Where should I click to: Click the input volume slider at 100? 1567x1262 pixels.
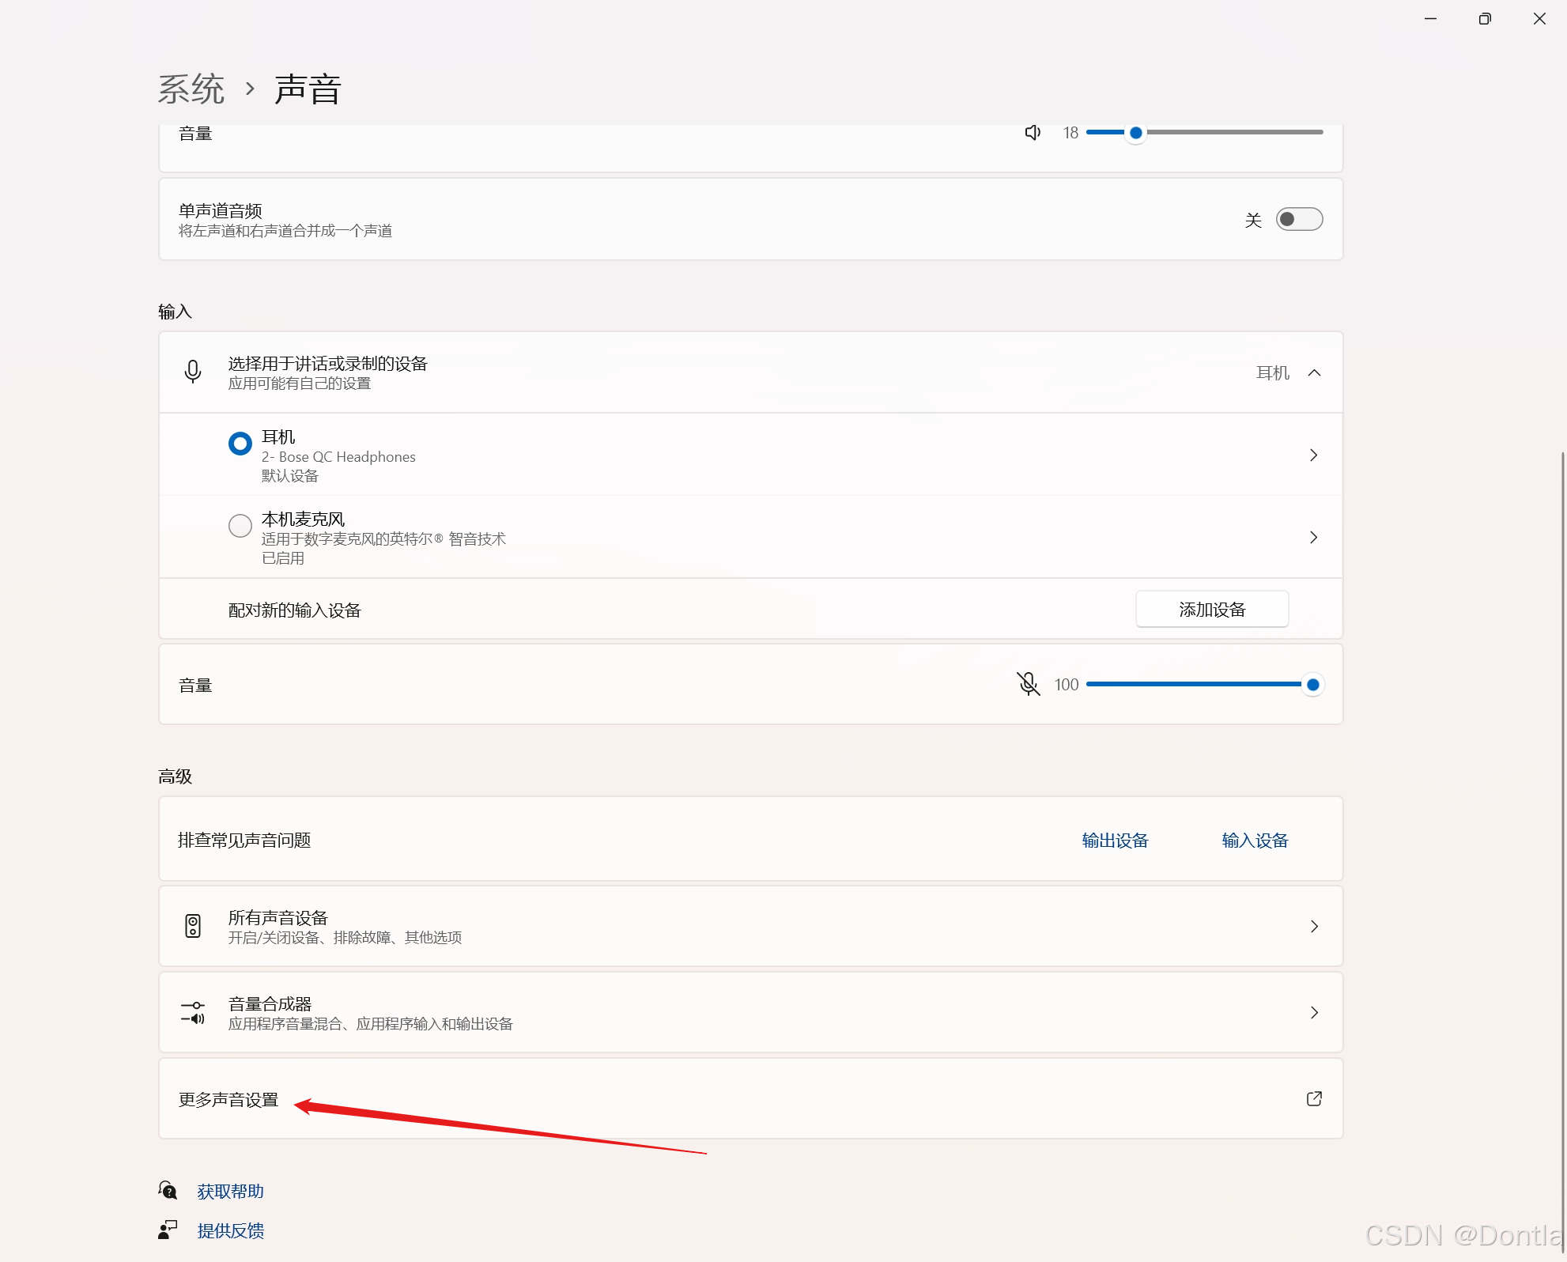click(x=1312, y=685)
